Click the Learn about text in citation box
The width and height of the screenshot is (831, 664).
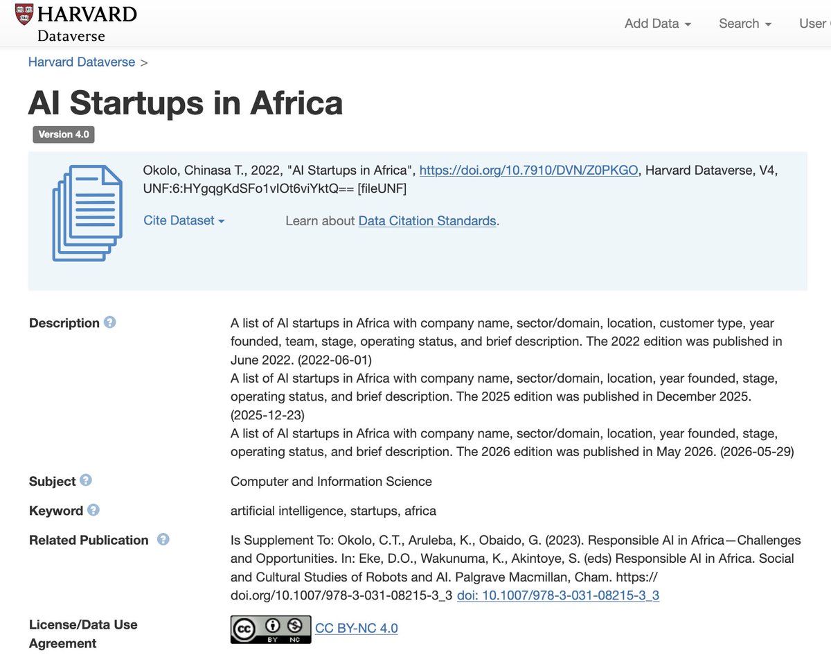(x=320, y=221)
